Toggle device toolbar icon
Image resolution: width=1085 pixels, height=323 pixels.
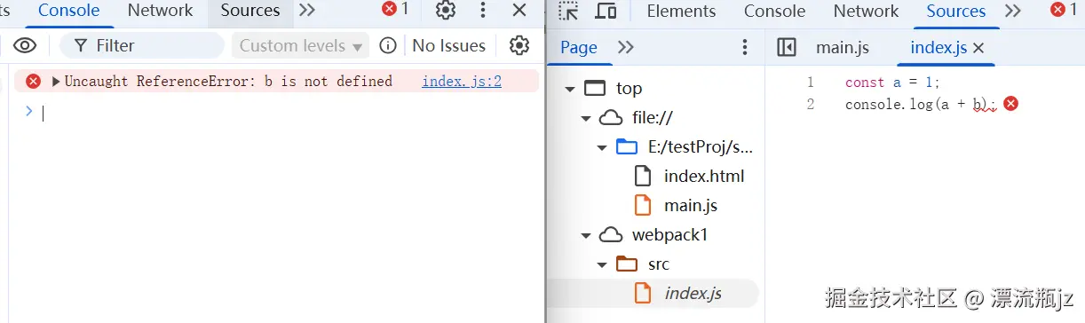click(606, 11)
